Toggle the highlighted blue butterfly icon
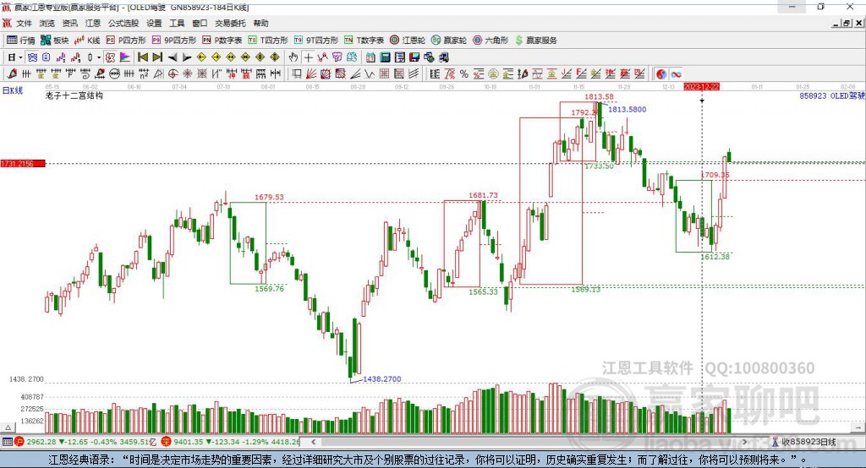 pos(32,57)
